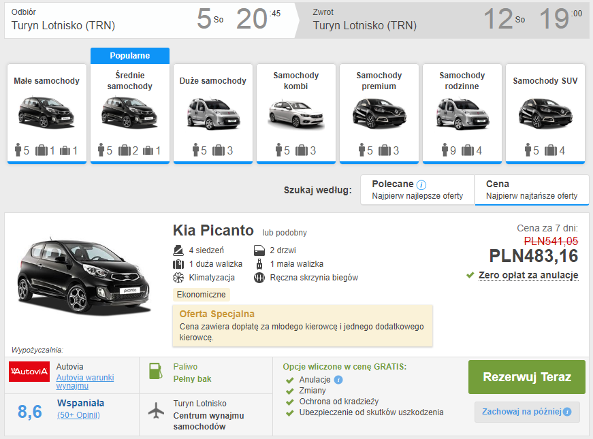Click the Cena za 7 dni label

pos(547,228)
